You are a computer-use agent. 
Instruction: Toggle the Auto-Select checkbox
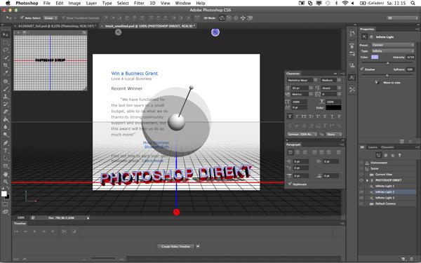(x=22, y=18)
